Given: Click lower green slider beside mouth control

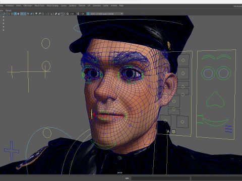Looking at the screenshot, I should click(200, 123).
